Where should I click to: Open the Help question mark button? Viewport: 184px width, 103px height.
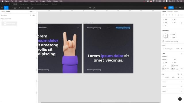tap(180, 99)
